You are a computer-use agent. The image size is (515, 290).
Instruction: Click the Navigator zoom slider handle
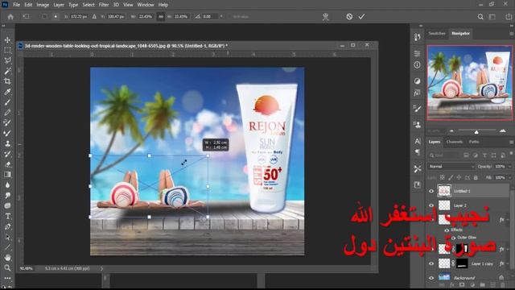click(x=476, y=132)
